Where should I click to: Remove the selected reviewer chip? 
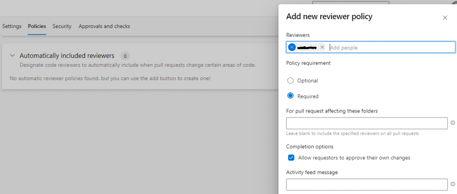[322, 47]
